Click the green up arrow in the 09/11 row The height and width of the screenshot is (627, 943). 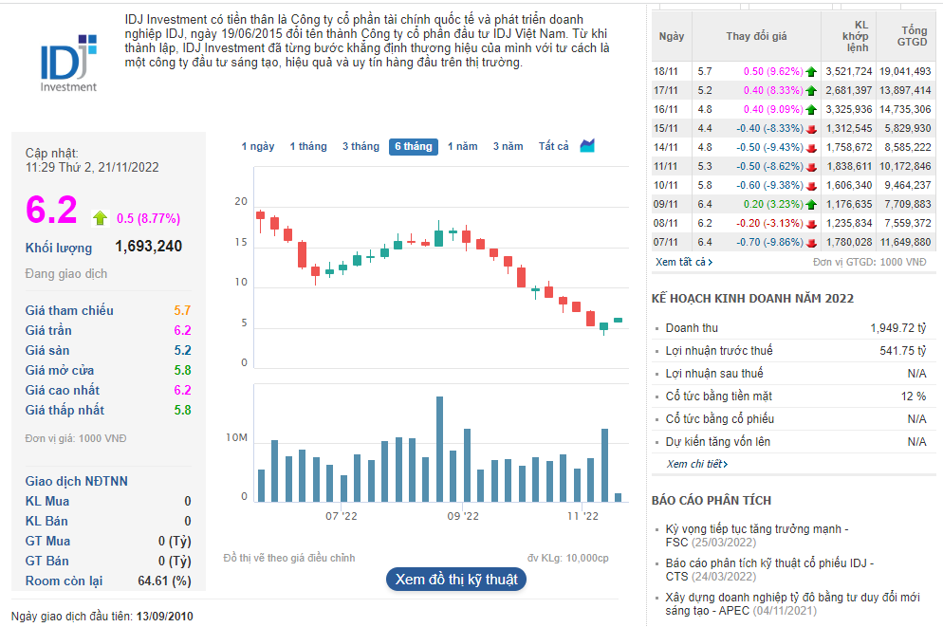(811, 204)
